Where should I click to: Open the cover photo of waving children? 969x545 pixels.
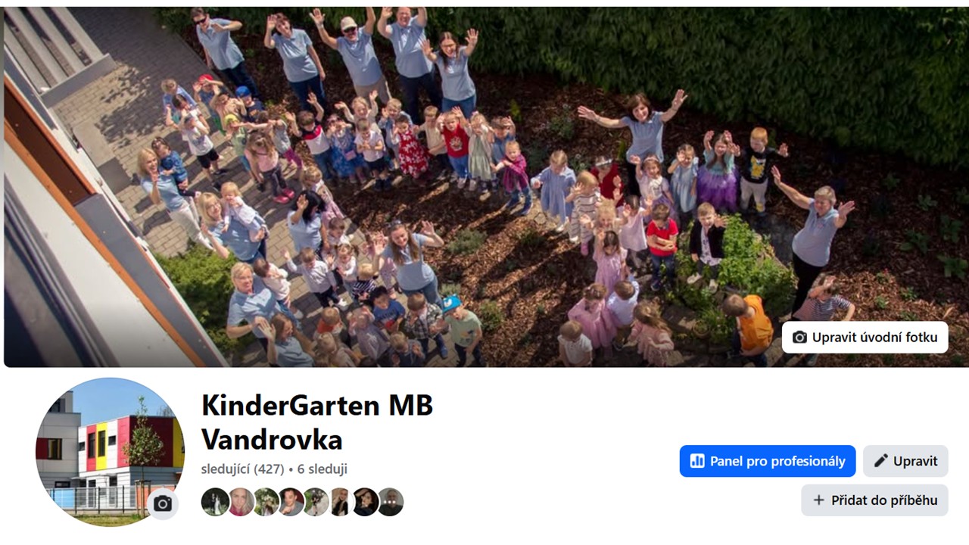[486, 187]
